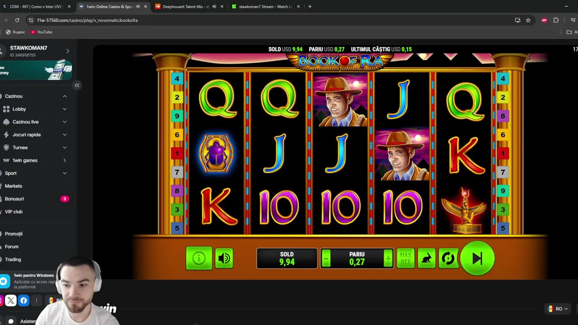Open the RO language dropdown
578x325 pixels.
[x=558, y=309]
